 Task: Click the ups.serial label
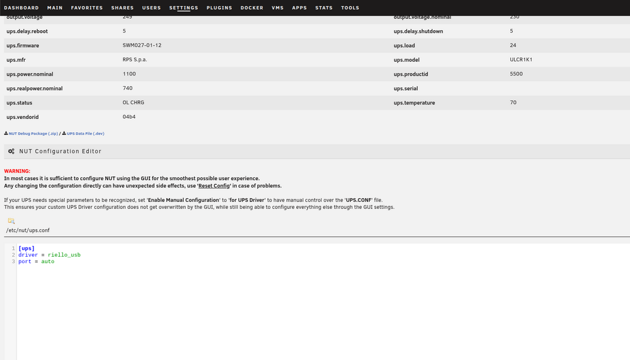[406, 88]
